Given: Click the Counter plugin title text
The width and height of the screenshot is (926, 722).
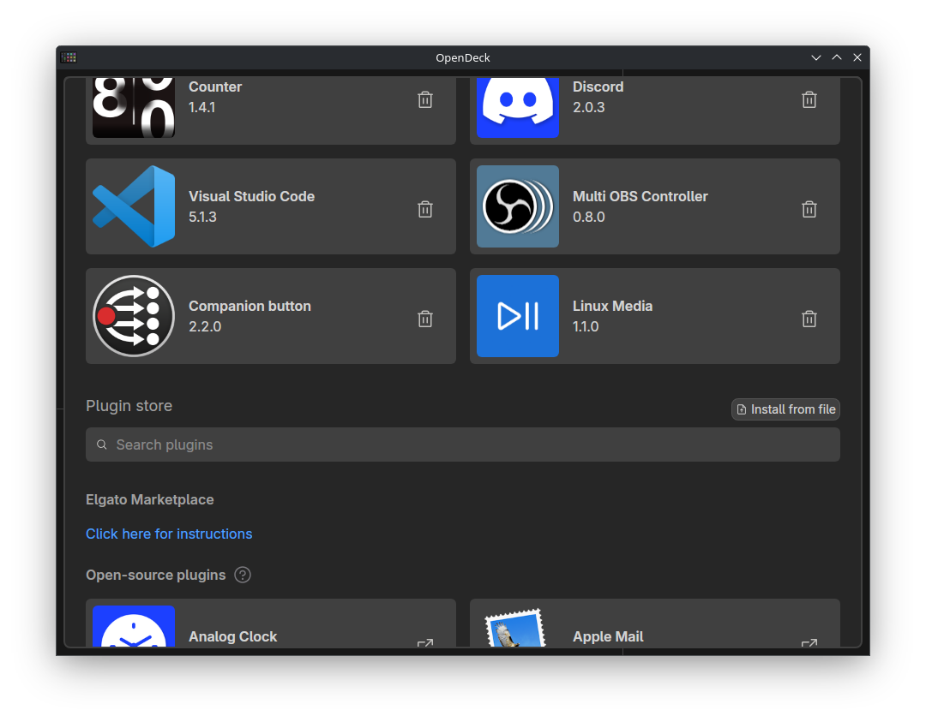Looking at the screenshot, I should 215,87.
